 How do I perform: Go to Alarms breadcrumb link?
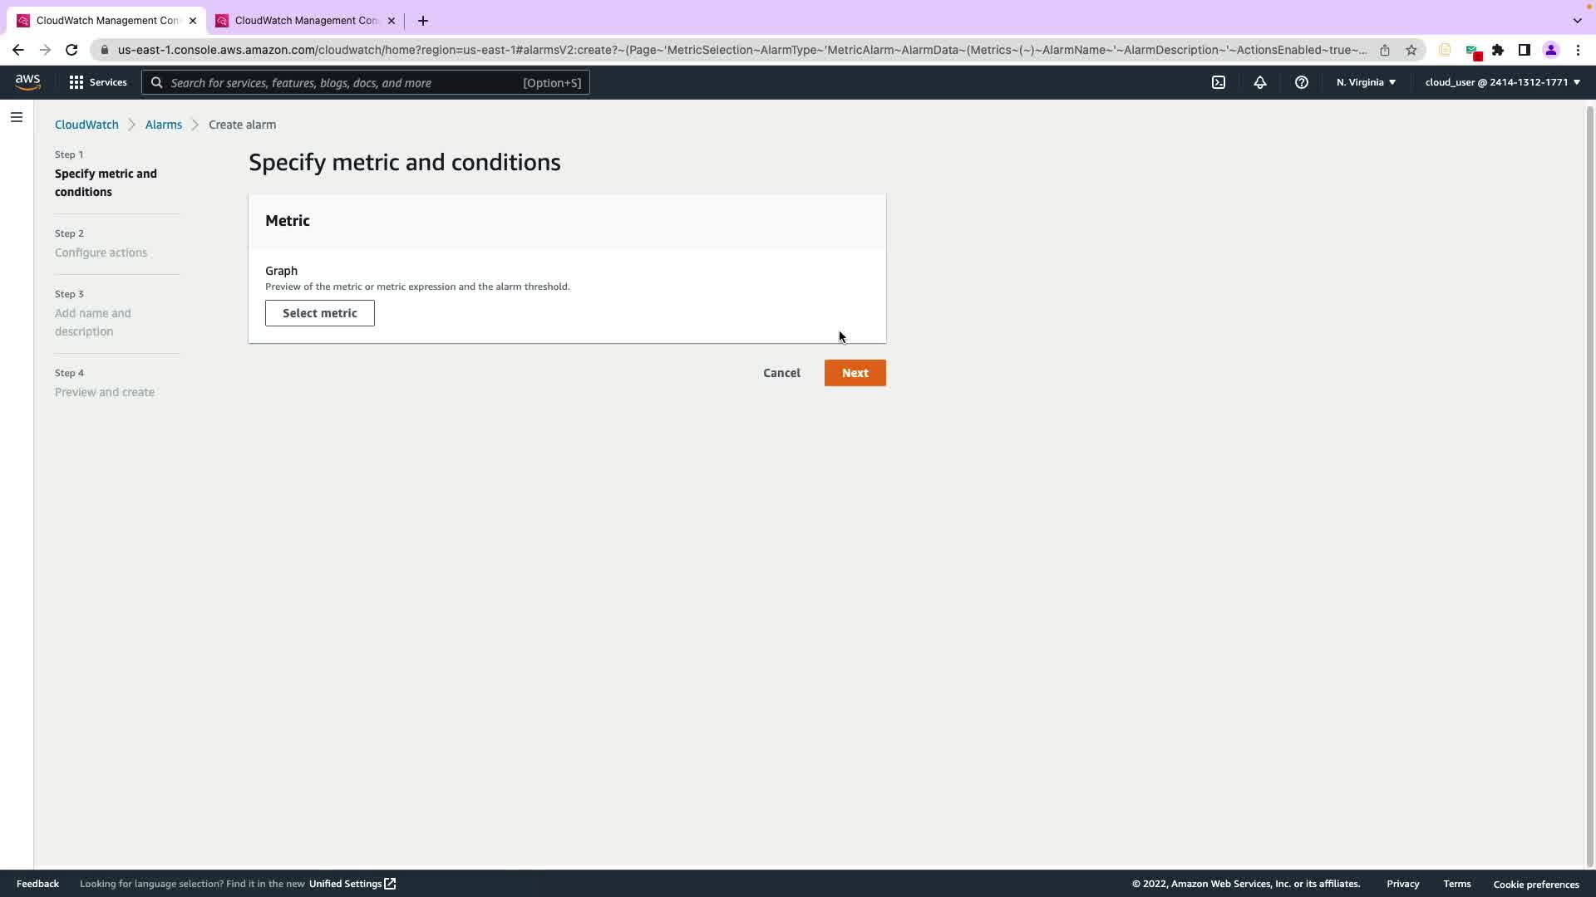[x=163, y=125]
